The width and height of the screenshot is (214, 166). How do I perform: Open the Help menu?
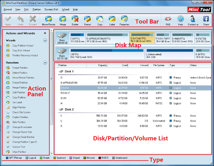[75, 10]
